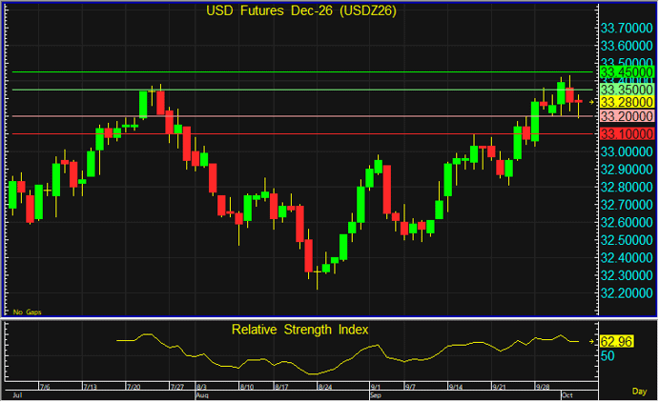
Task: Select the pink horizontal line at 33.20
Action: 302,116
